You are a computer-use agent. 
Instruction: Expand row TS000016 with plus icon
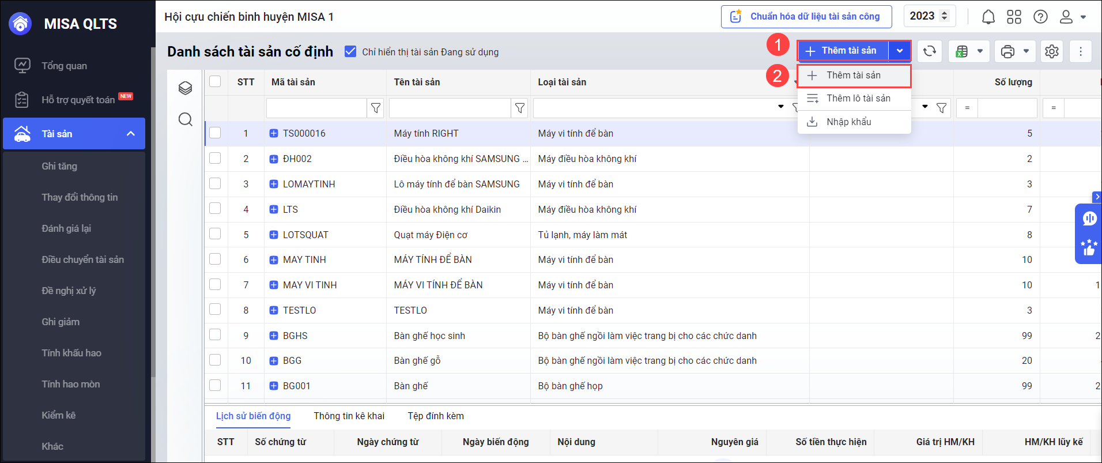(x=274, y=134)
